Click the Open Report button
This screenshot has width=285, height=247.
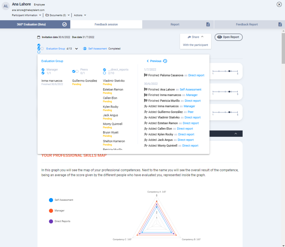coord(229,37)
